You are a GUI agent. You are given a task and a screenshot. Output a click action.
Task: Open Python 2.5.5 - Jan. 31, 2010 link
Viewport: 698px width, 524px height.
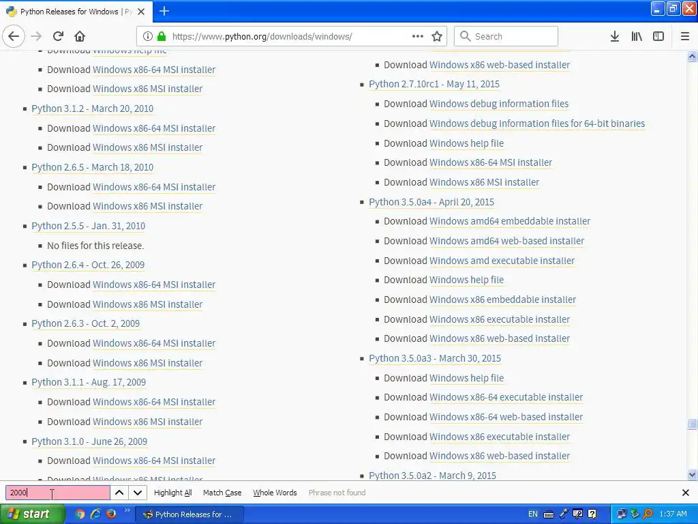pos(88,227)
